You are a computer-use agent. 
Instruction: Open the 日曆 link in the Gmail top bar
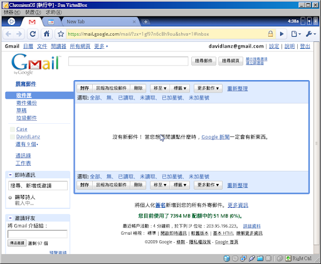[x=28, y=46]
